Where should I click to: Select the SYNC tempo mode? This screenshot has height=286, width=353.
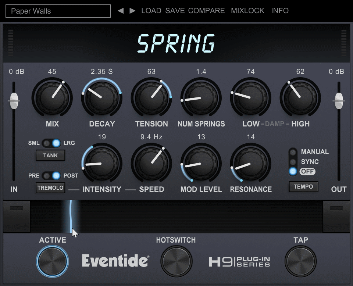point(293,162)
